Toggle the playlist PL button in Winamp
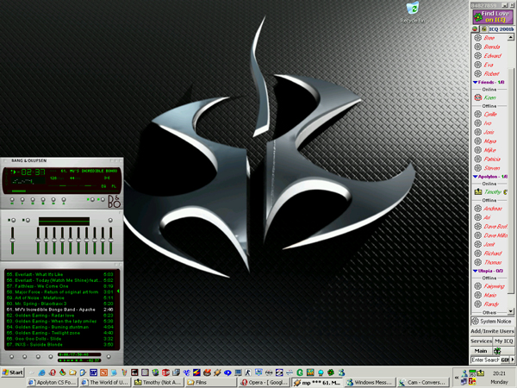This screenshot has width=517, height=388. click(113, 185)
